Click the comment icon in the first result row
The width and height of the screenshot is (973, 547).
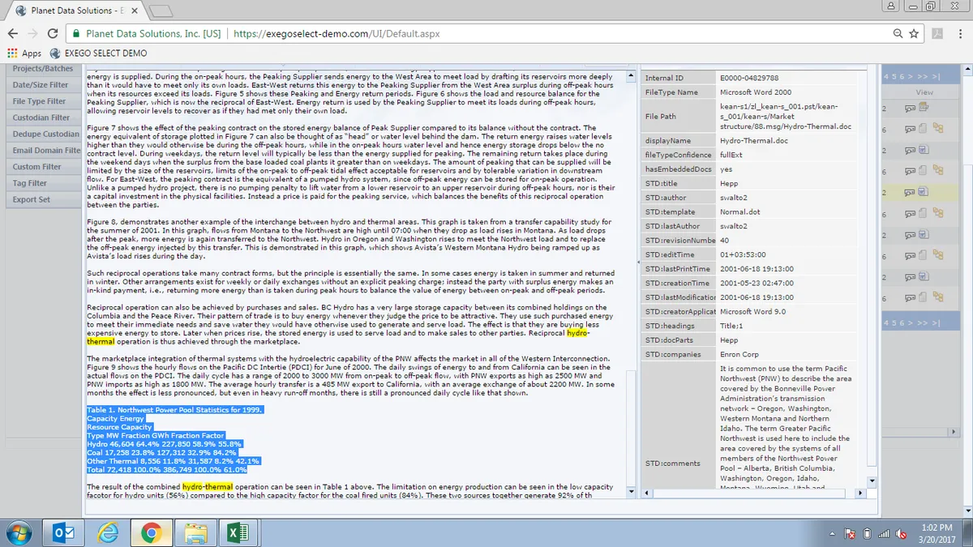click(x=910, y=108)
